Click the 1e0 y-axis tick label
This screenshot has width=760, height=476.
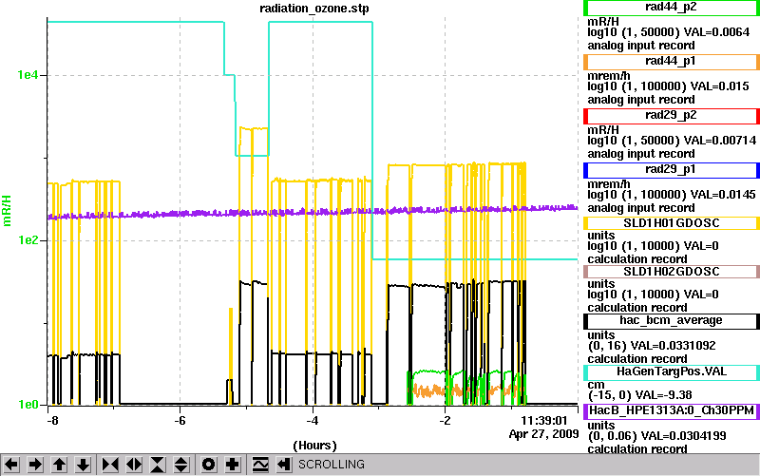tap(28, 405)
